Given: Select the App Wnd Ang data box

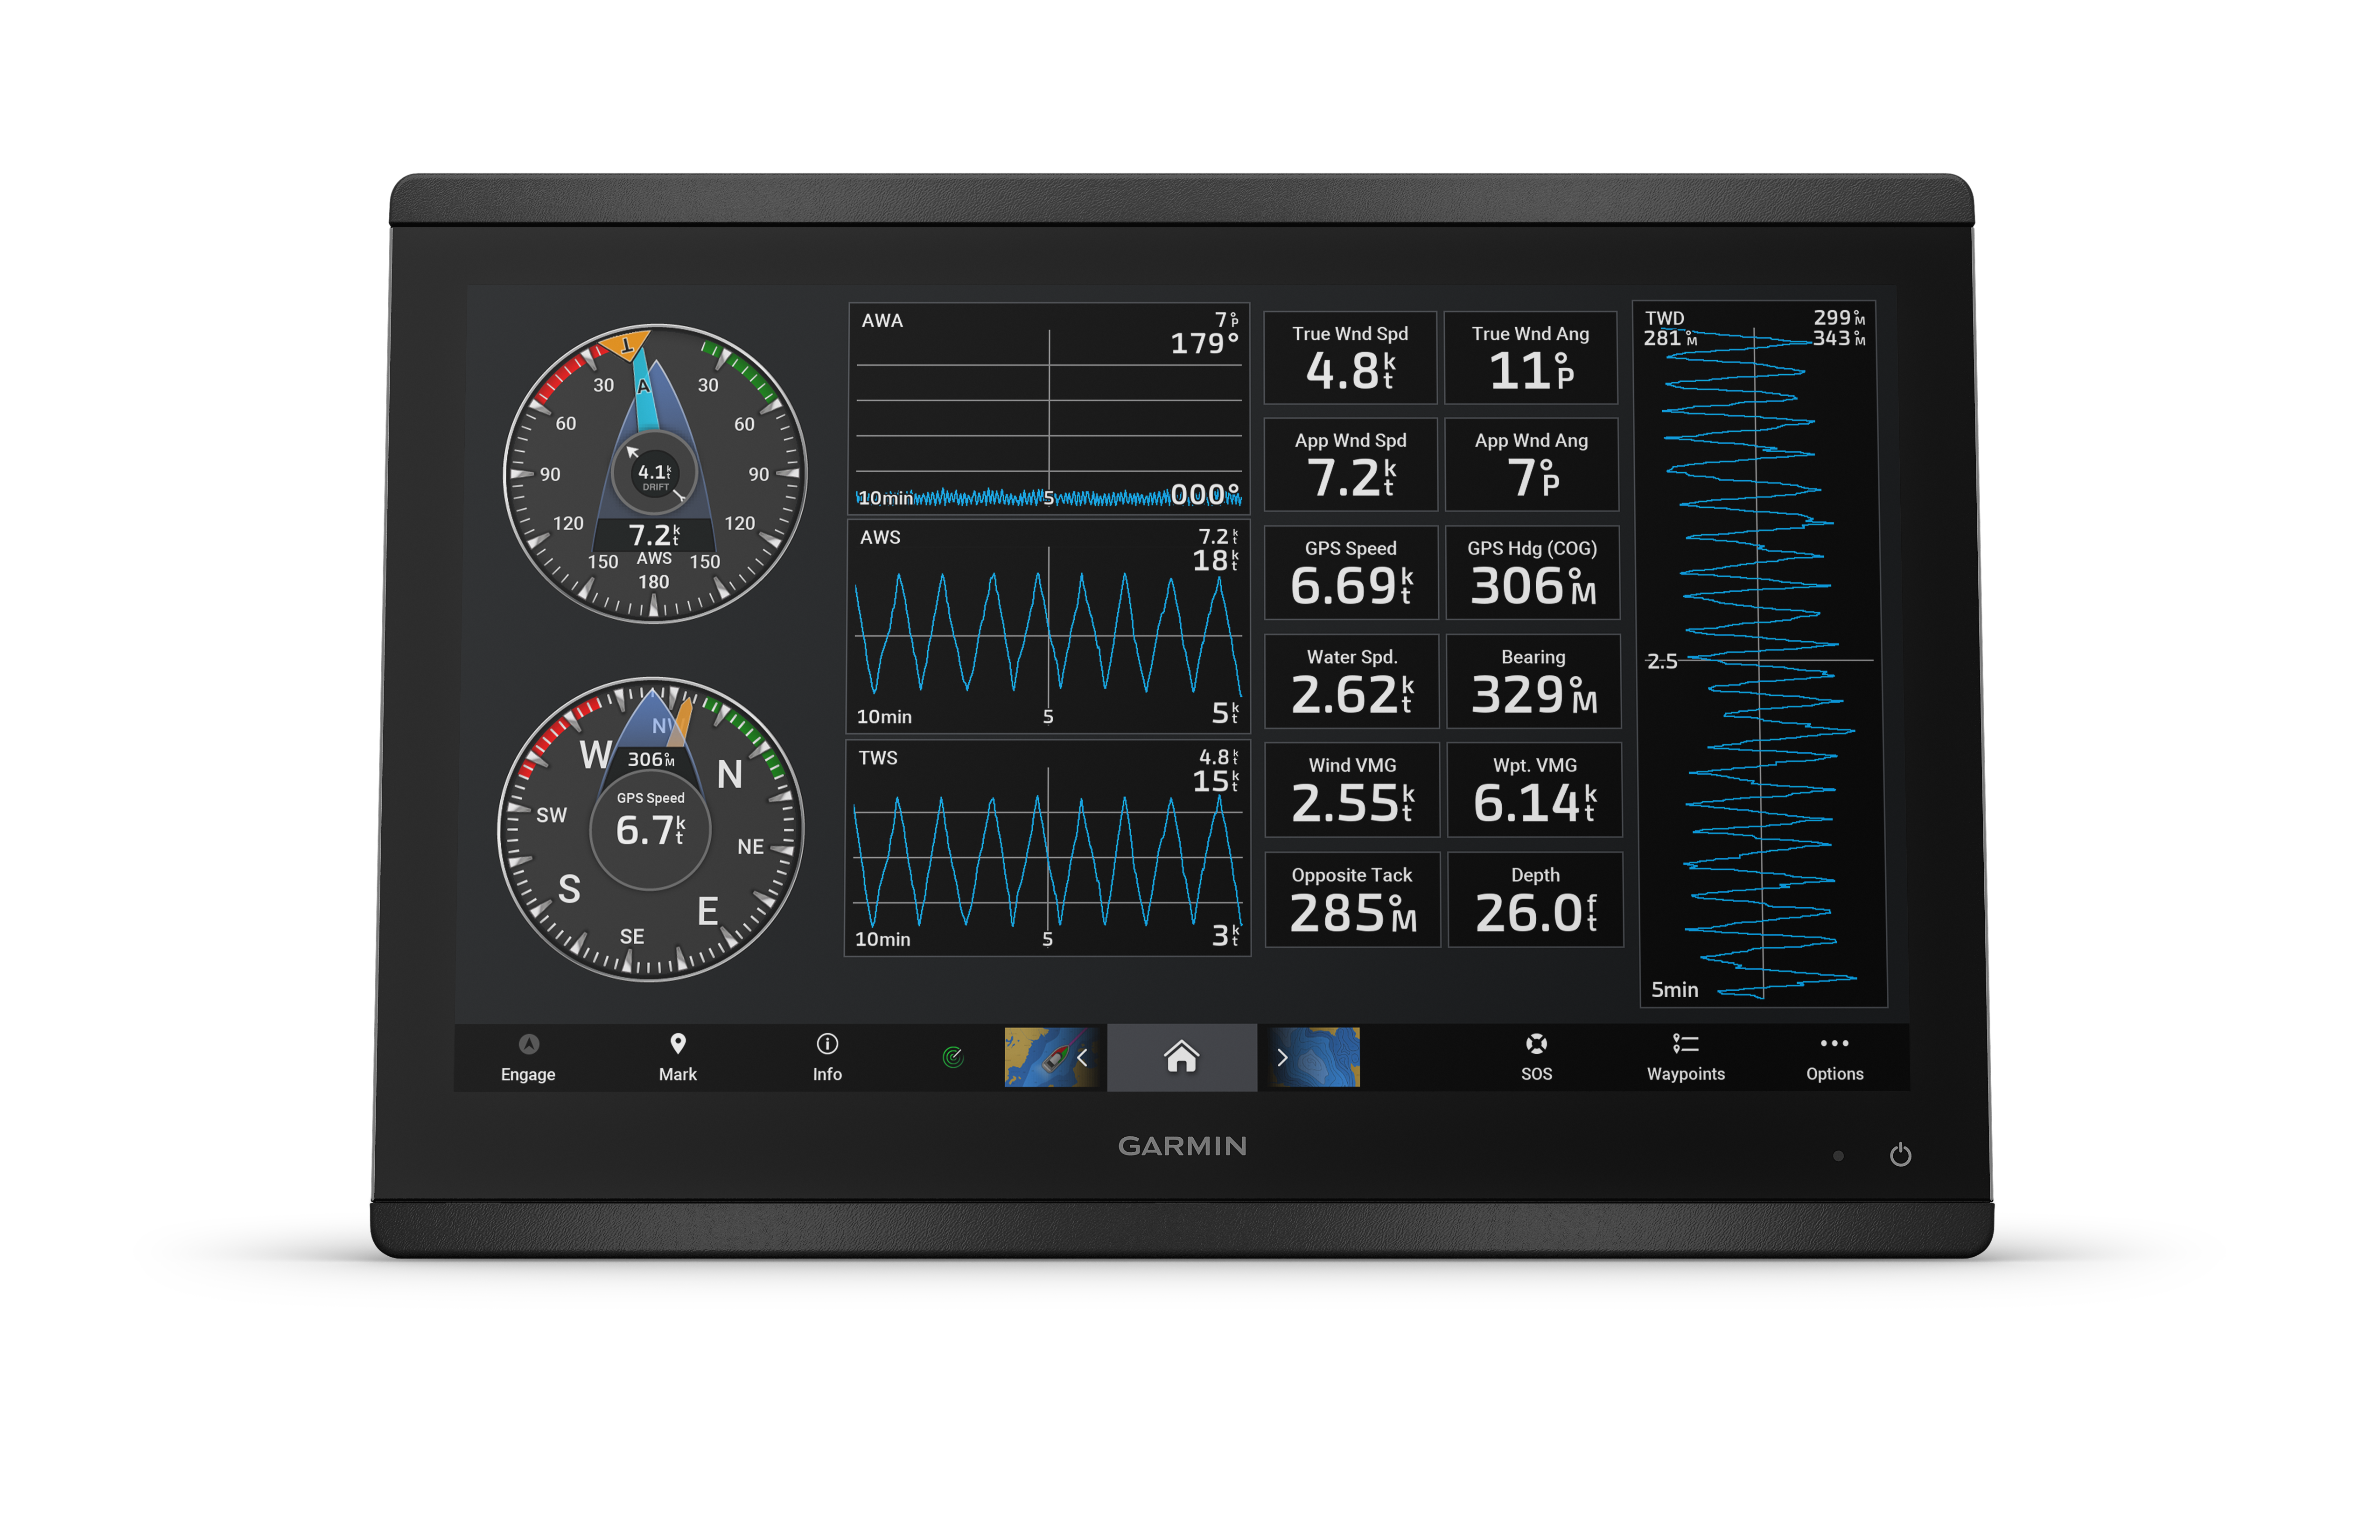Looking at the screenshot, I should pos(1532,465).
